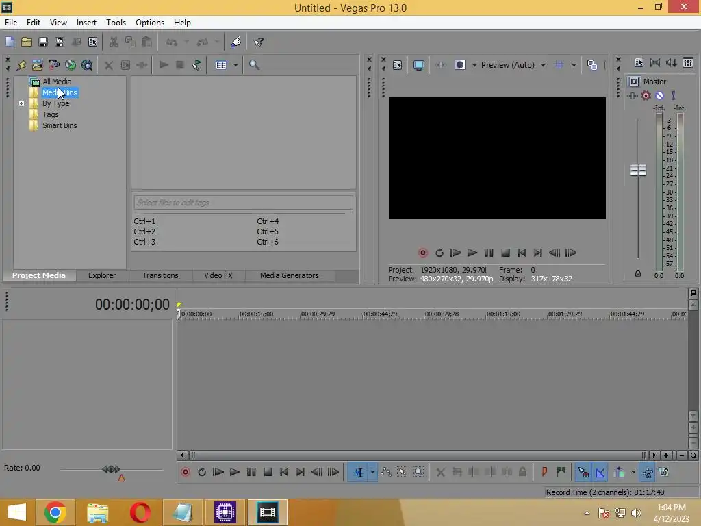Click the What's This help icon
This screenshot has height=526, width=701.
pyautogui.click(x=258, y=42)
